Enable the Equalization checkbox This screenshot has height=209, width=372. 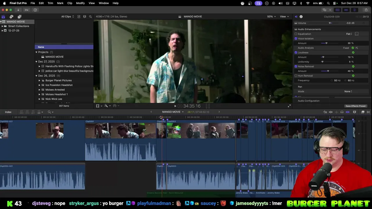point(296,34)
